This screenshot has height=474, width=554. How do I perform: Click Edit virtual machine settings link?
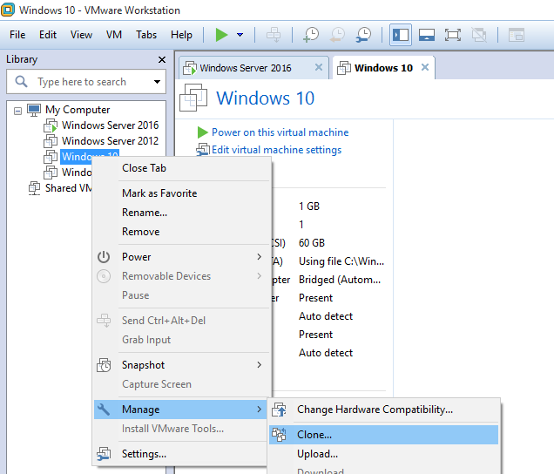(277, 150)
